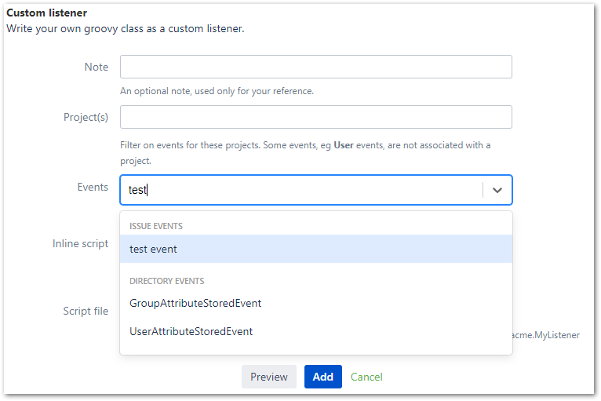The height and width of the screenshot is (401, 601).
Task: Click the Events field label
Action: point(93,187)
